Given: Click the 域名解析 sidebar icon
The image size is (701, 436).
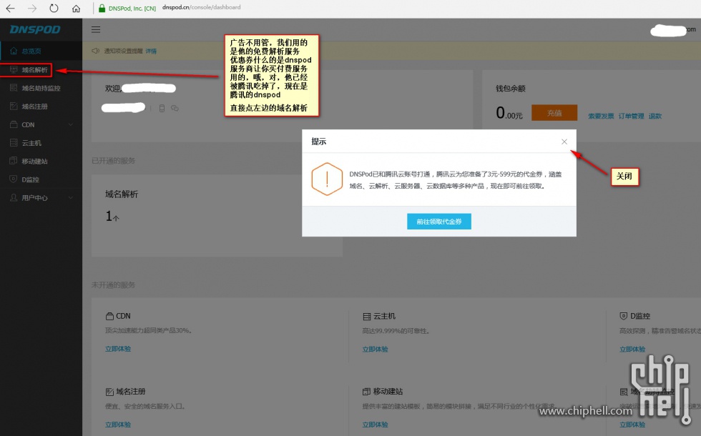Looking at the screenshot, I should [14, 70].
